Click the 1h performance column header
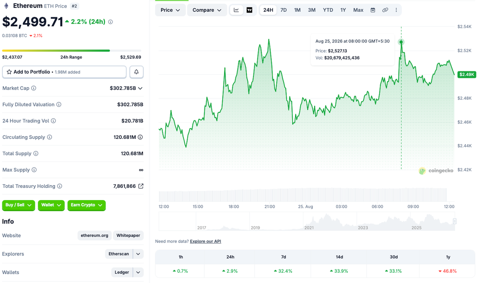Screen dimensions: 478x283 (x=181, y=257)
